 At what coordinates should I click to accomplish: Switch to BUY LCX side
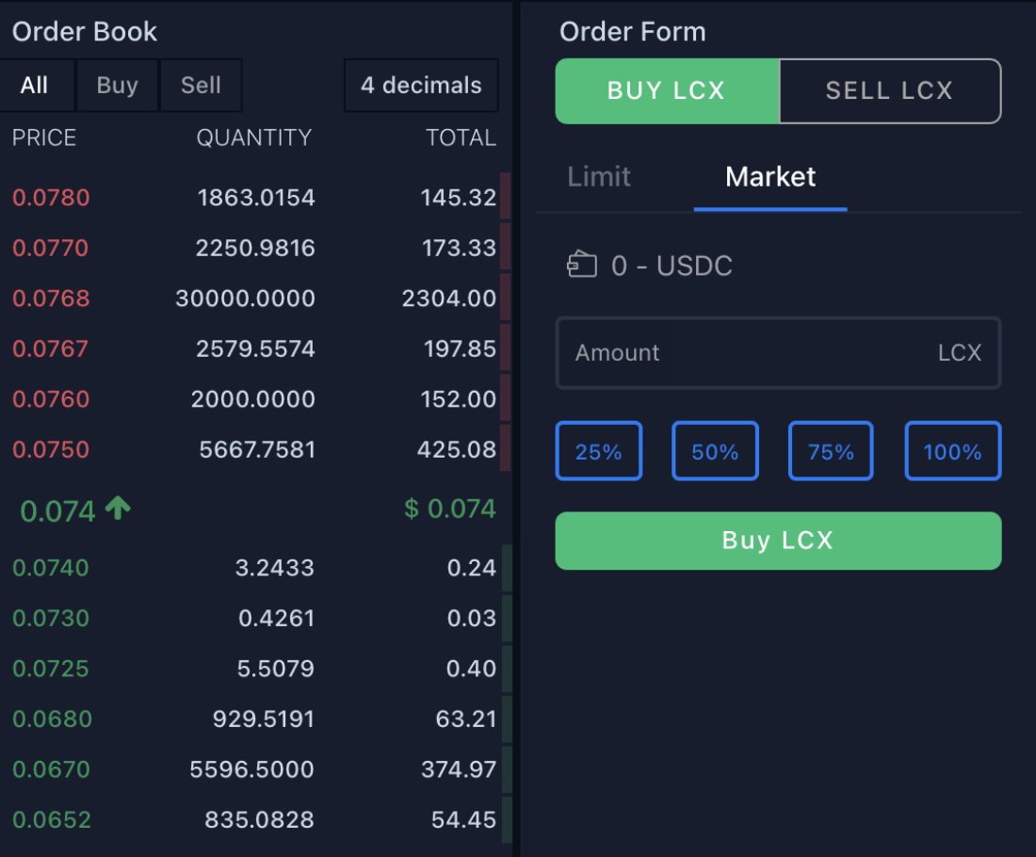click(667, 90)
